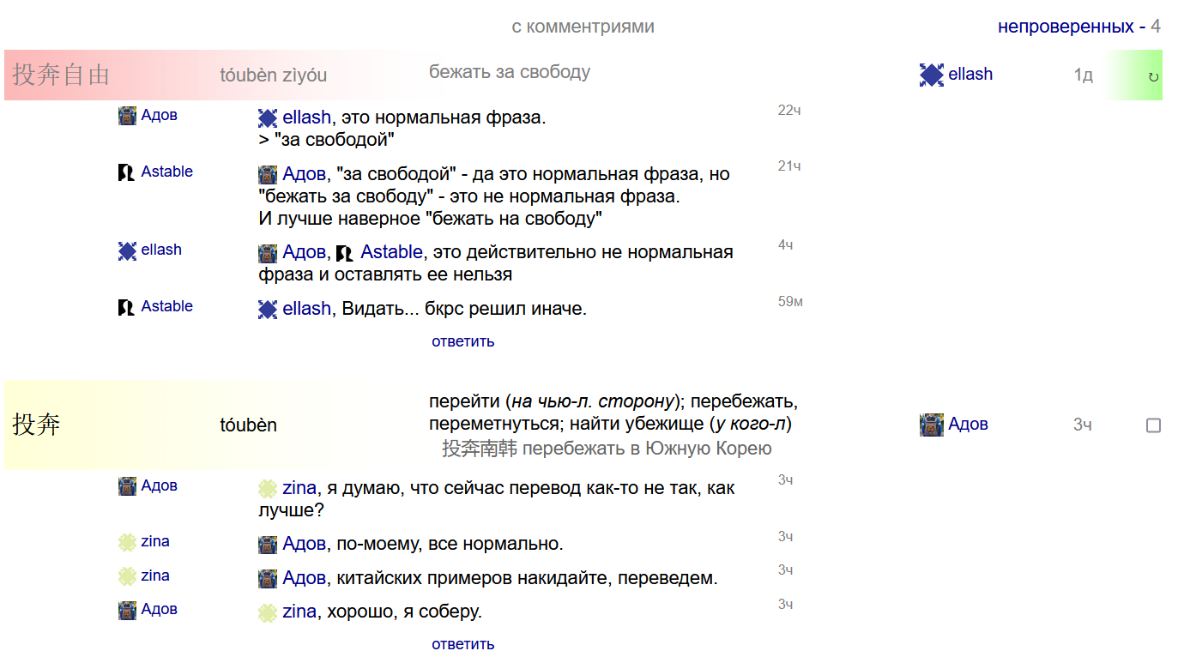1178x651 pixels.
Task: Tick the checkbox on the 投奔 entry row
Action: 1153,425
